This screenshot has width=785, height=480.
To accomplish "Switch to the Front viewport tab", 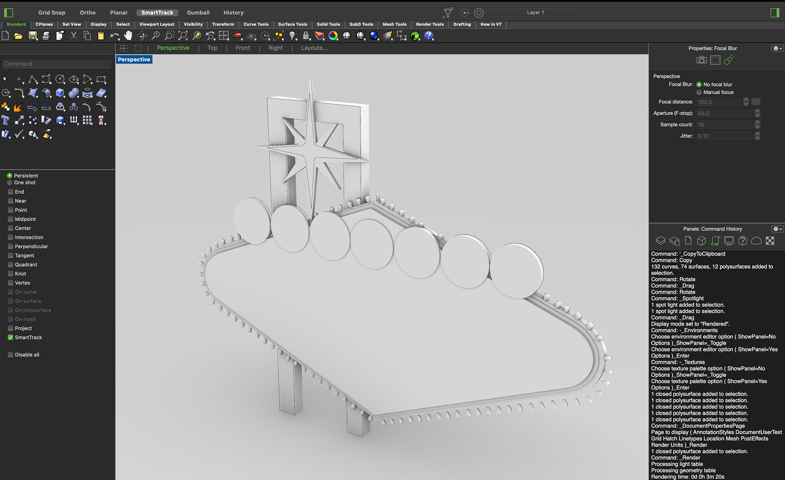I will [242, 48].
